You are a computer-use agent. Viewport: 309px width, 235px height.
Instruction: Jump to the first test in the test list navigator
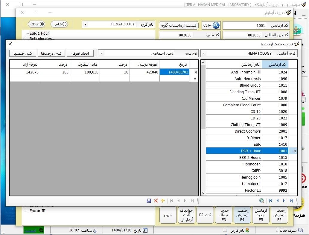270,201
